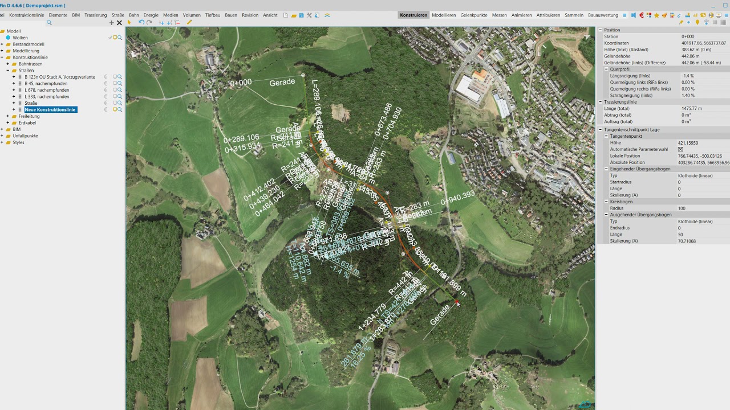
Task: Select the Erdkabel tree item
Action: tap(27, 122)
